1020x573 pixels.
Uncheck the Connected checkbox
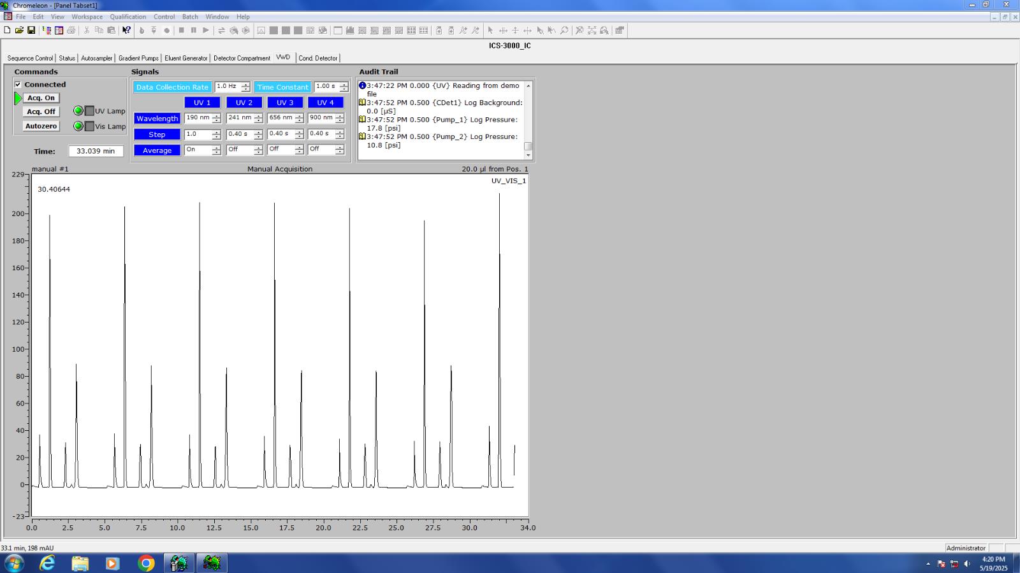click(18, 84)
